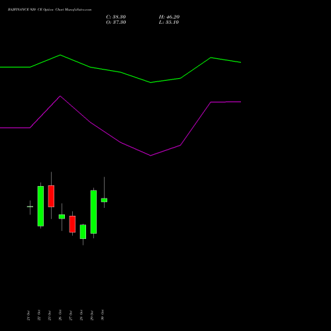The width and height of the screenshot is (331, 331).
Task: Click the '28 Oct' date label
Action: [x=81, y=315]
